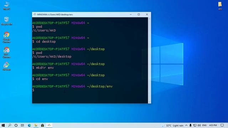Click the prompt path ~/desktop/env
The height and width of the screenshot is (128, 228).
click(x=100, y=86)
